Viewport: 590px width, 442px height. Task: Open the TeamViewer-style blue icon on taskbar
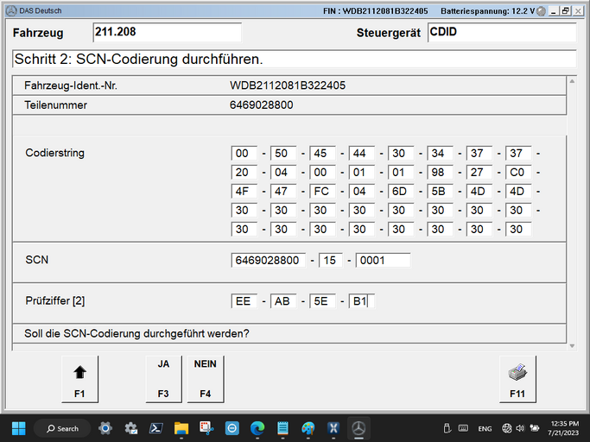[232, 428]
